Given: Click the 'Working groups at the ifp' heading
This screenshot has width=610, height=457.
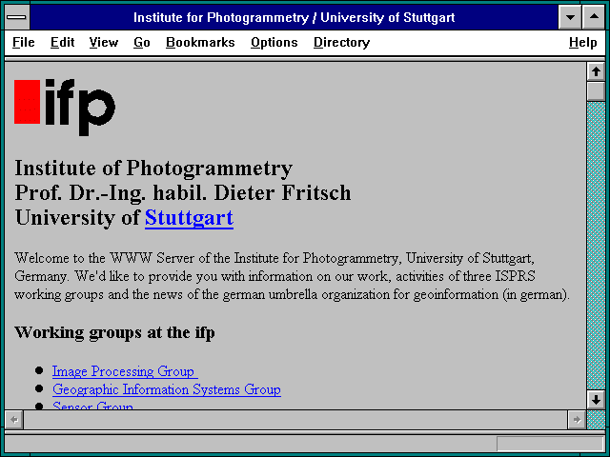Looking at the screenshot, I should tap(114, 333).
